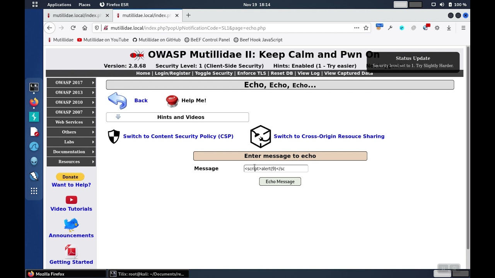Open the Applications menu in top bar
This screenshot has height=278, width=495.
59,5
